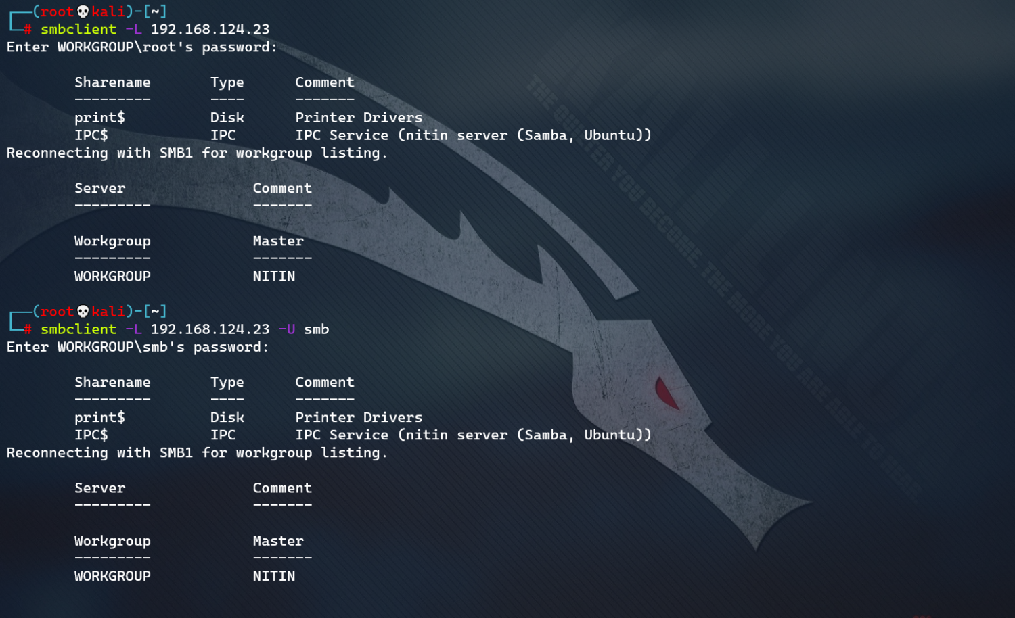This screenshot has width=1015, height=618.
Task: Select the 'Enter WORKGROUP\smb's password:' line
Action: tap(137, 347)
